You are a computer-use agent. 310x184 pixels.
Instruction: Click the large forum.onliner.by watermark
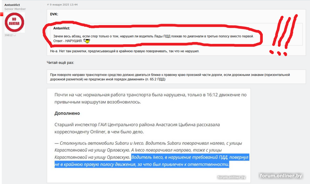(281, 176)
